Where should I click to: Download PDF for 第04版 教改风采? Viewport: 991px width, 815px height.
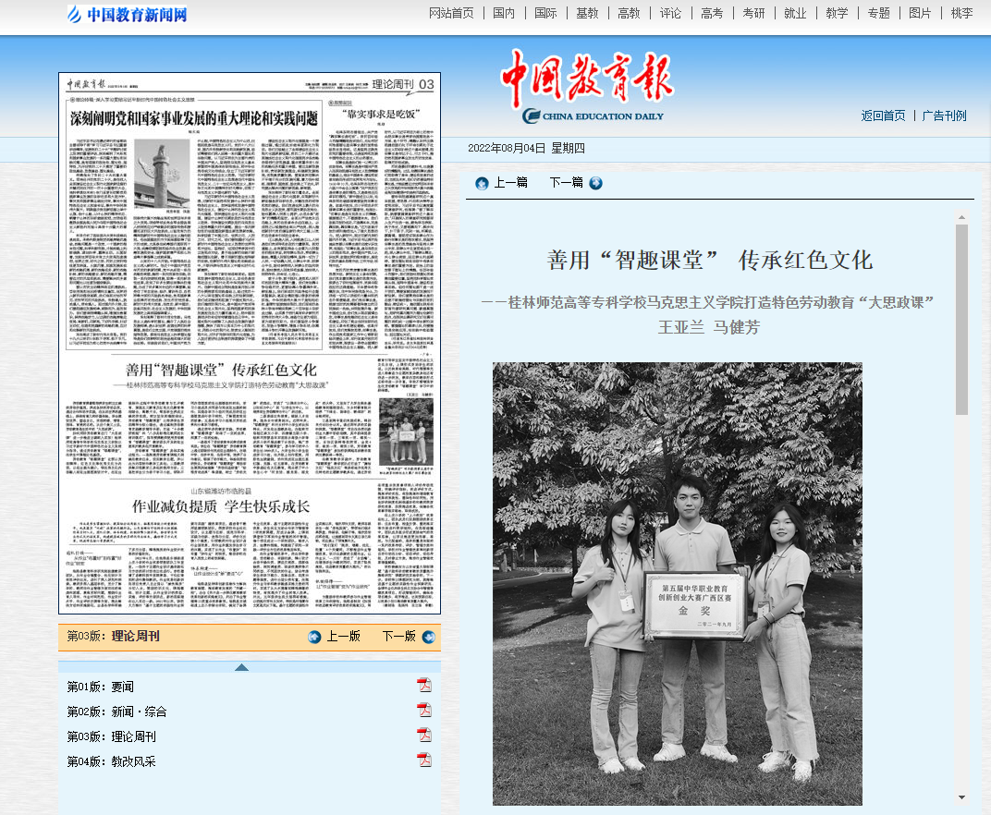click(x=424, y=760)
